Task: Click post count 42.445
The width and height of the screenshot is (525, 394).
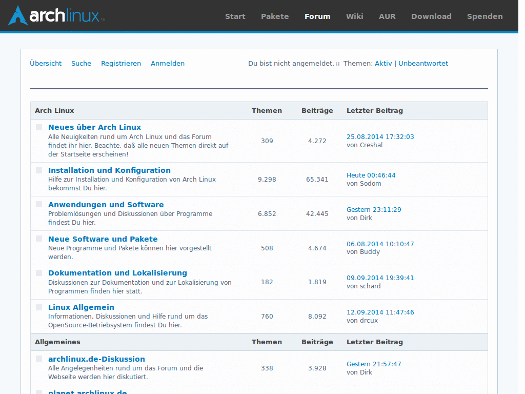Action: [x=317, y=214]
